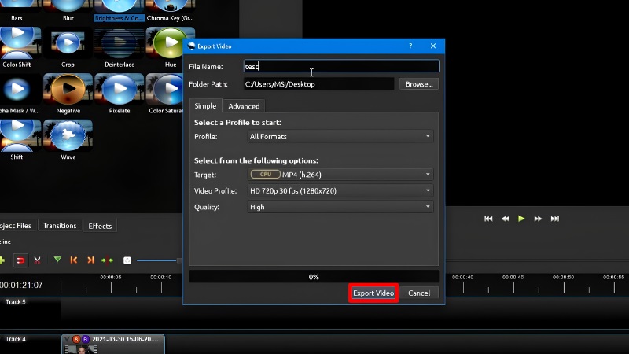Switch to the Advanced tab
The height and width of the screenshot is (354, 629).
244,106
